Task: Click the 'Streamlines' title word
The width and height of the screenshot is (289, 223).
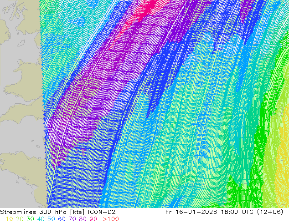Action: point(18,212)
